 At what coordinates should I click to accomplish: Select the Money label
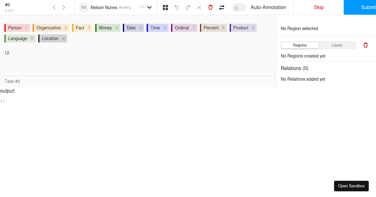point(108,28)
